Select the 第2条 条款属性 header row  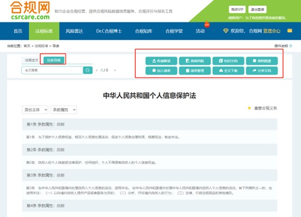pyautogui.click(x=149, y=150)
